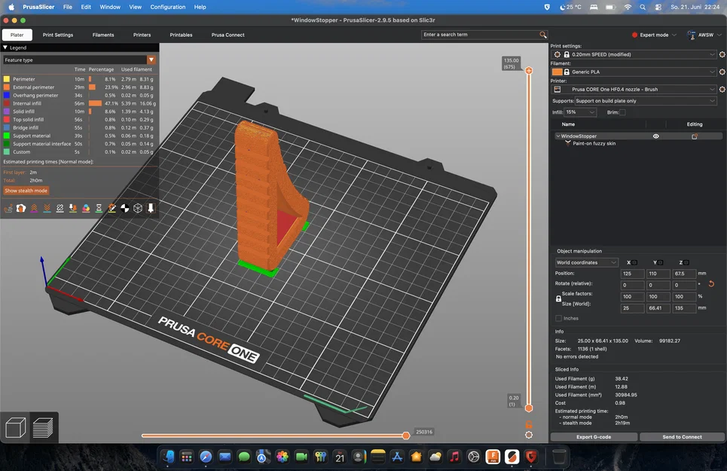The width and height of the screenshot is (727, 471).
Task: Switch to Filaments tab
Action: click(x=103, y=35)
